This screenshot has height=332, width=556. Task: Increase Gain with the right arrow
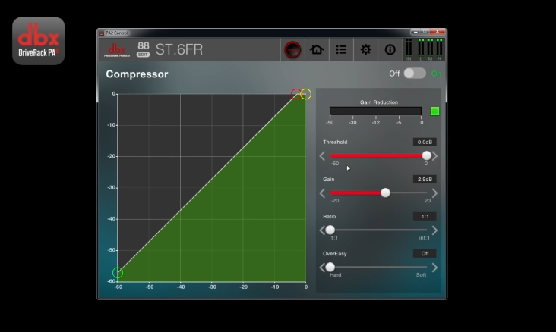tap(434, 193)
